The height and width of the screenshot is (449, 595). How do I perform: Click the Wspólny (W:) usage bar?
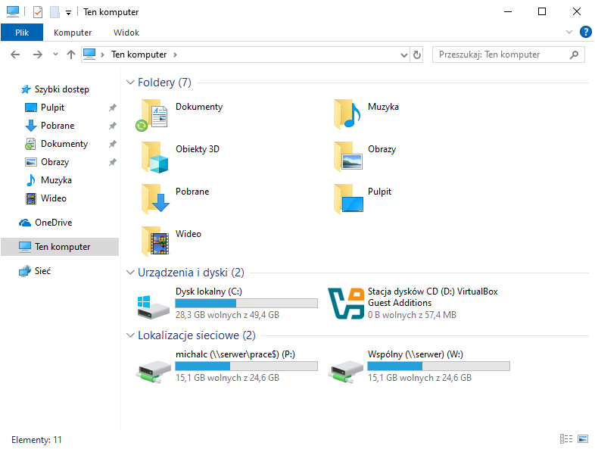point(438,366)
